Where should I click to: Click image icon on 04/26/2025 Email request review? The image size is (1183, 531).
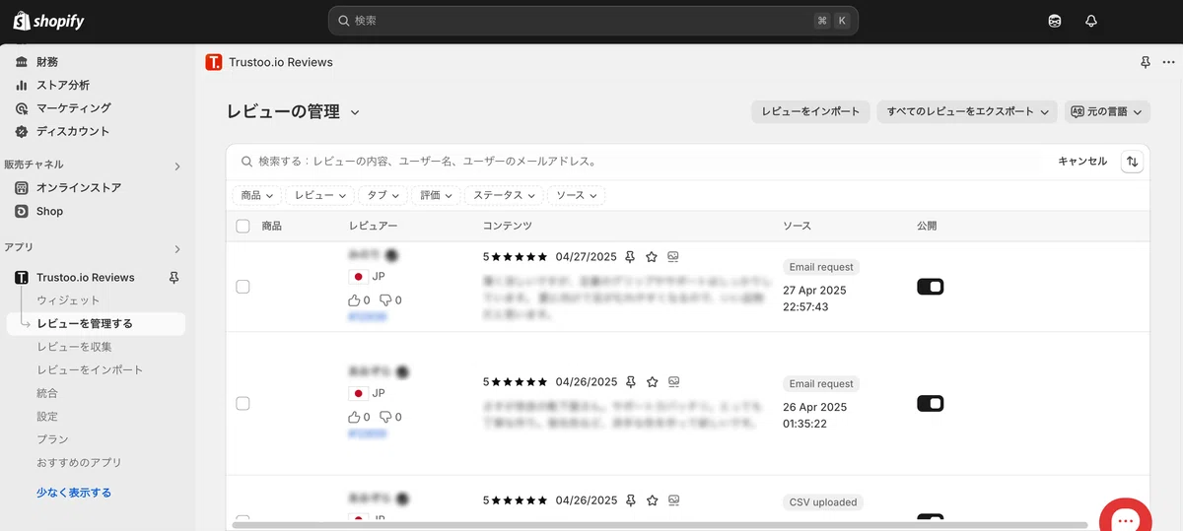pos(673,382)
